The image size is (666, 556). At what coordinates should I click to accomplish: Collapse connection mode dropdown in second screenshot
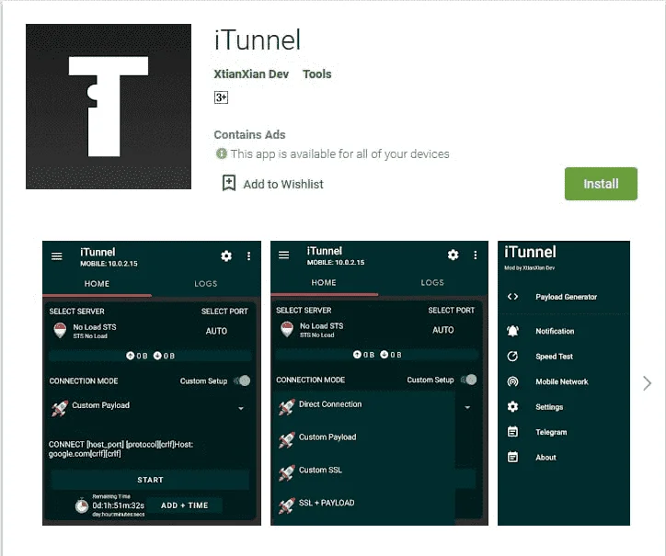(467, 407)
